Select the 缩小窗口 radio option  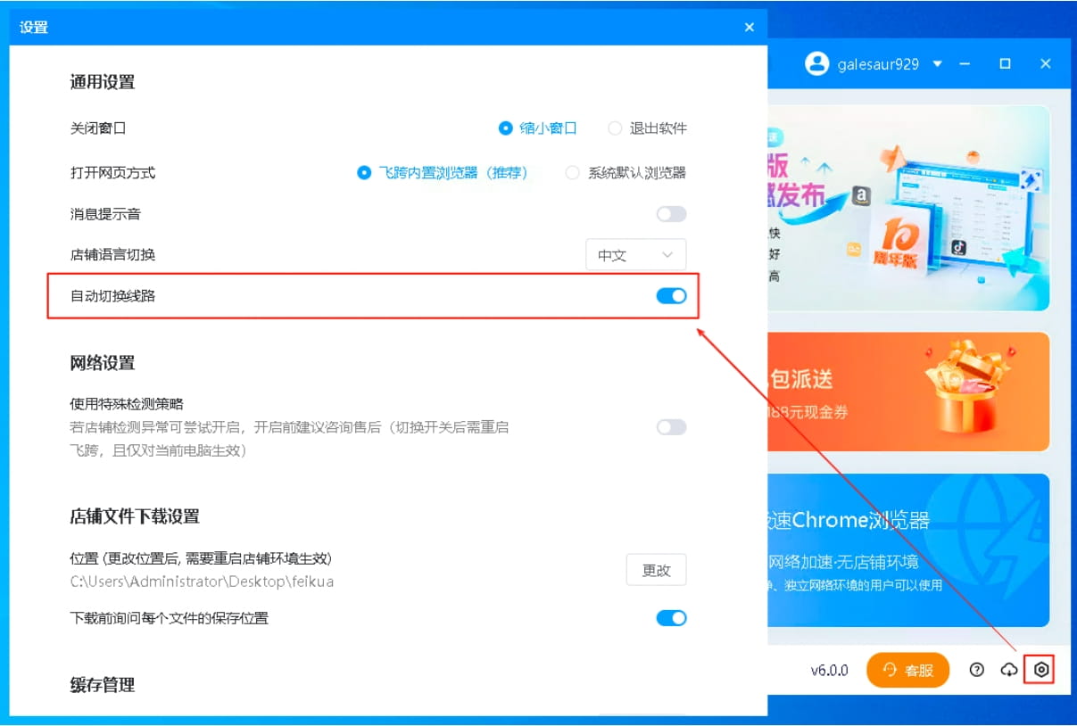(505, 128)
